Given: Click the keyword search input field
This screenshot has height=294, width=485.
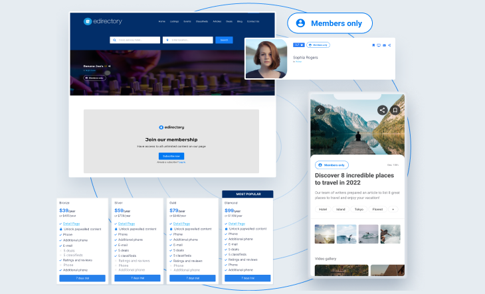Looking at the screenshot, I should 135,40.
